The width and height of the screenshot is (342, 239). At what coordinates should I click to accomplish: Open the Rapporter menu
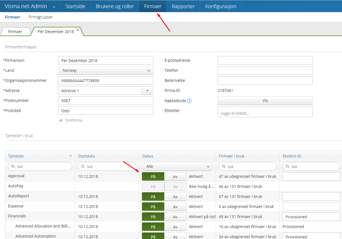tap(183, 6)
